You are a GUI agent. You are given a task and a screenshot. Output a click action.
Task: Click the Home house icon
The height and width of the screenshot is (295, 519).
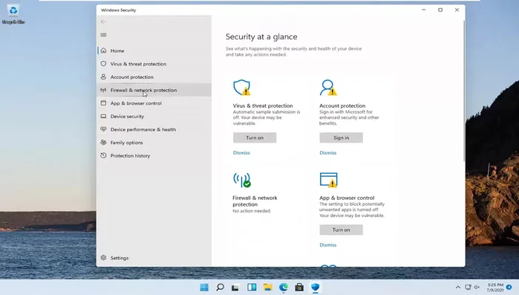(x=103, y=51)
